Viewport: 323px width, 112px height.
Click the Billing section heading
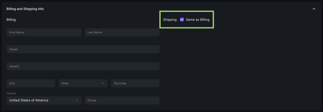[11, 20]
